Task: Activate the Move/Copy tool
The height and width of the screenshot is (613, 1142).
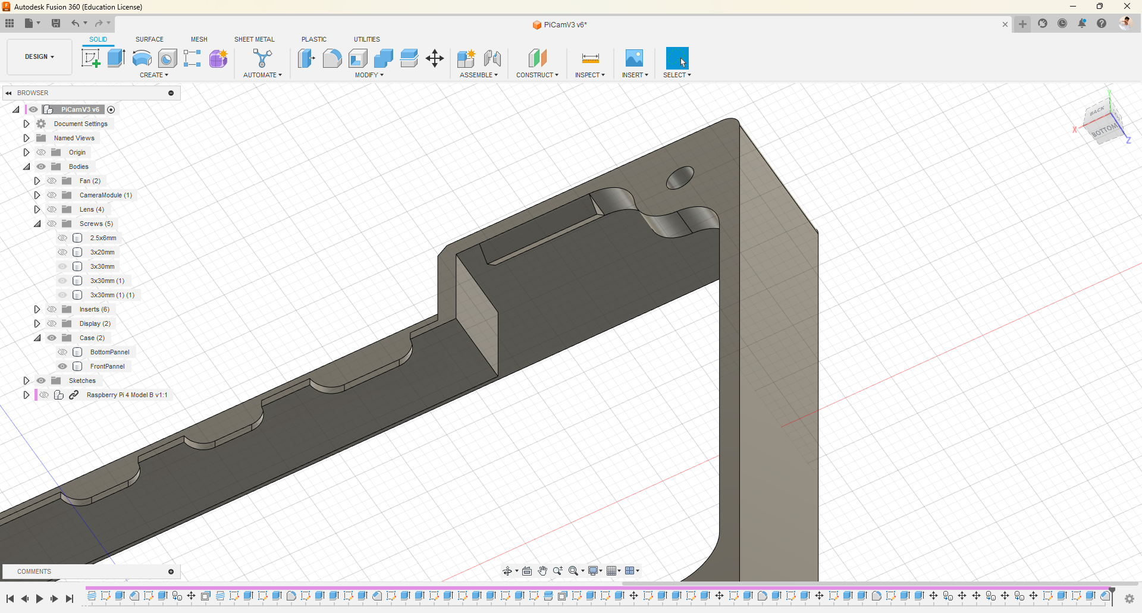Action: coord(435,58)
